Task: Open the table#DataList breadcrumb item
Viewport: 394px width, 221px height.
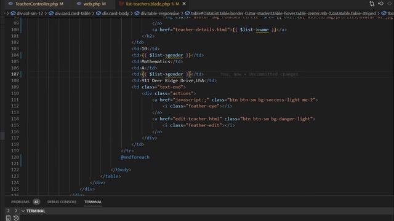Action: click(283, 14)
